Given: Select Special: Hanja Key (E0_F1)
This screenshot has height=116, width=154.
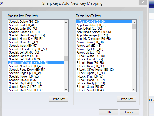Looking at the screenshot, I should (36, 39).
